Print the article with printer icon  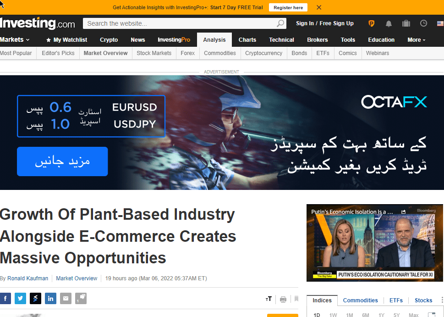(x=283, y=299)
